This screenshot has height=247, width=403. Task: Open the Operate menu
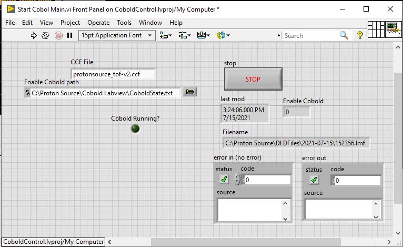pyautogui.click(x=98, y=23)
